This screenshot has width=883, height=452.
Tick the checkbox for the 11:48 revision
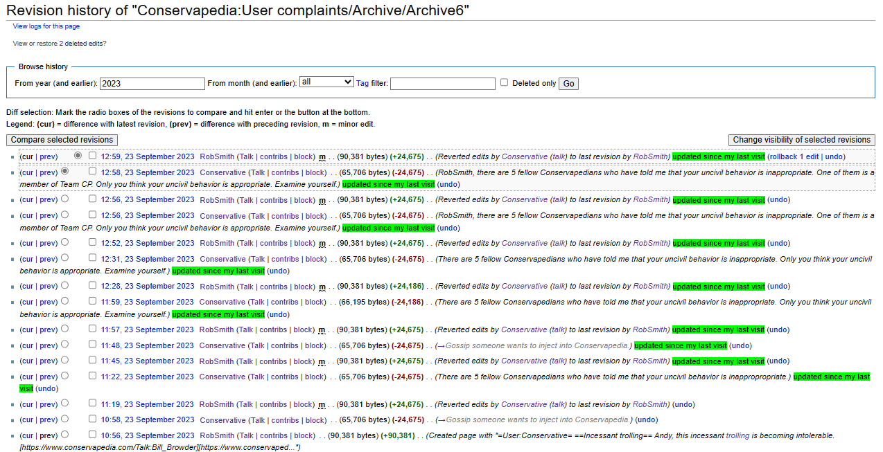tap(93, 345)
